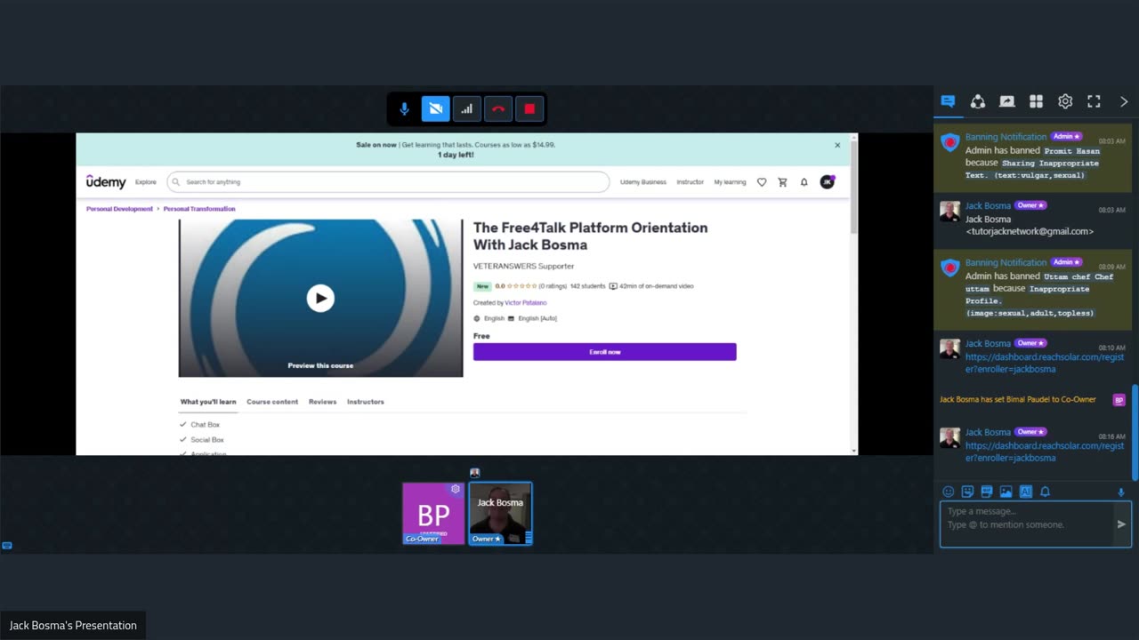
Task: Open the JK profile avatar menu
Action: click(827, 181)
